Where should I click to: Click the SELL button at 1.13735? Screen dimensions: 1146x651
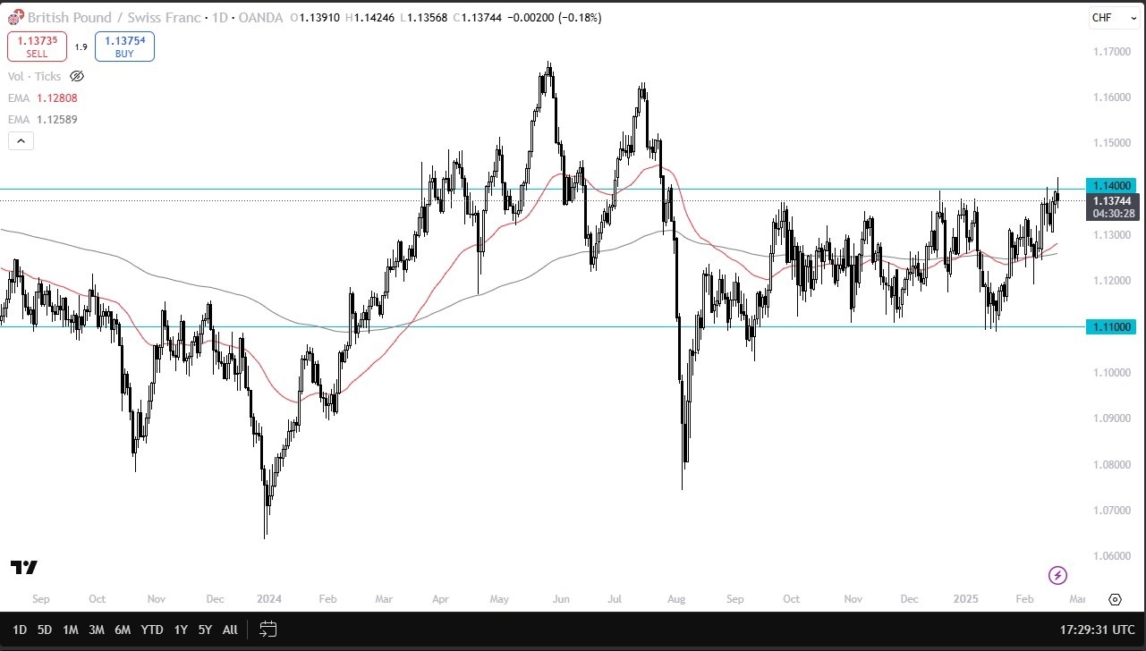(37, 46)
